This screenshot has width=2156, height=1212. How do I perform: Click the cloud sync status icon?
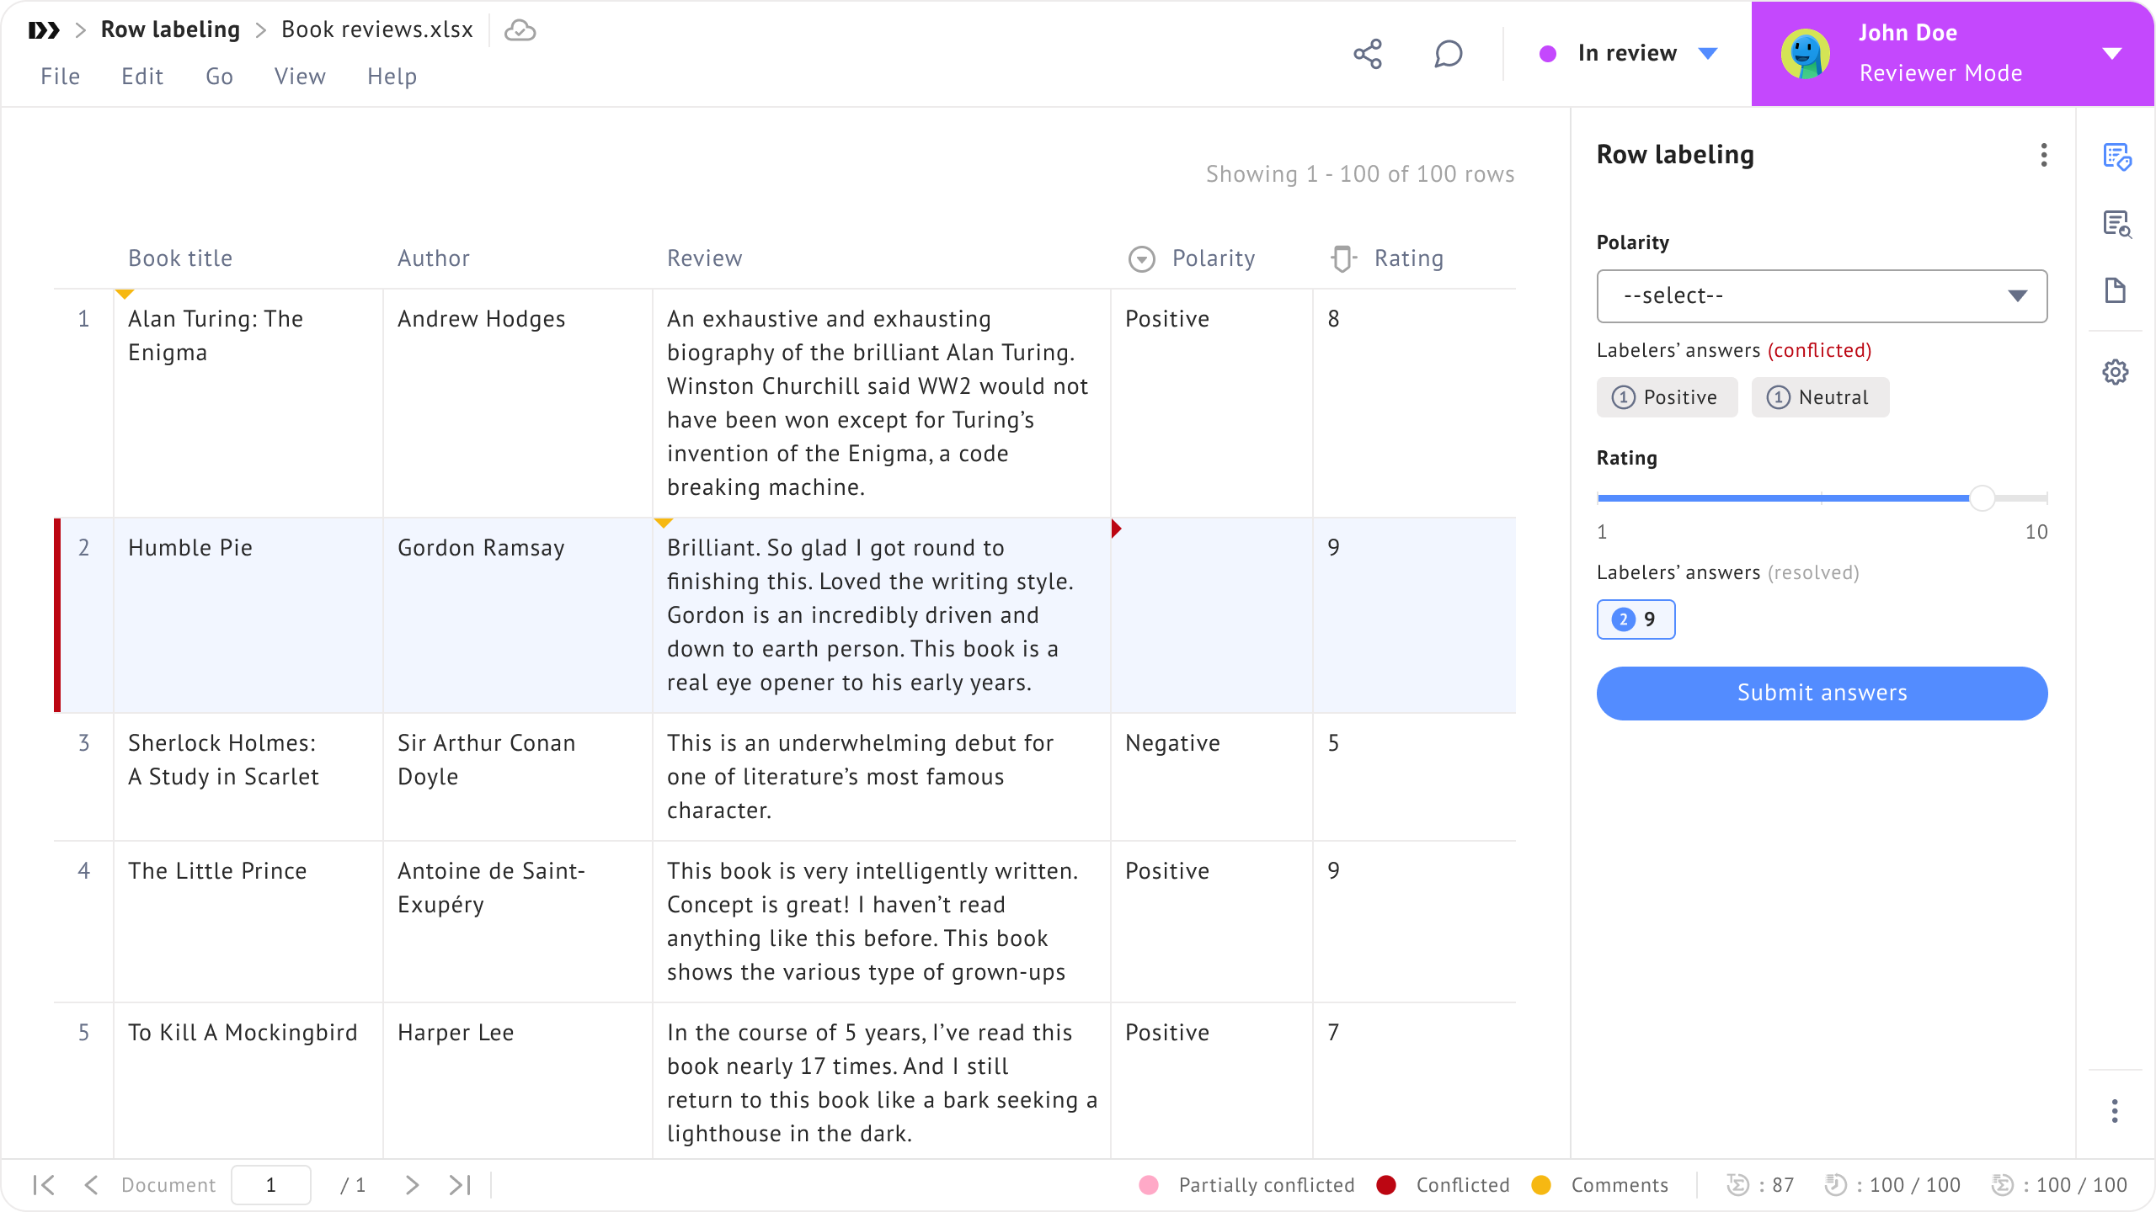520,30
